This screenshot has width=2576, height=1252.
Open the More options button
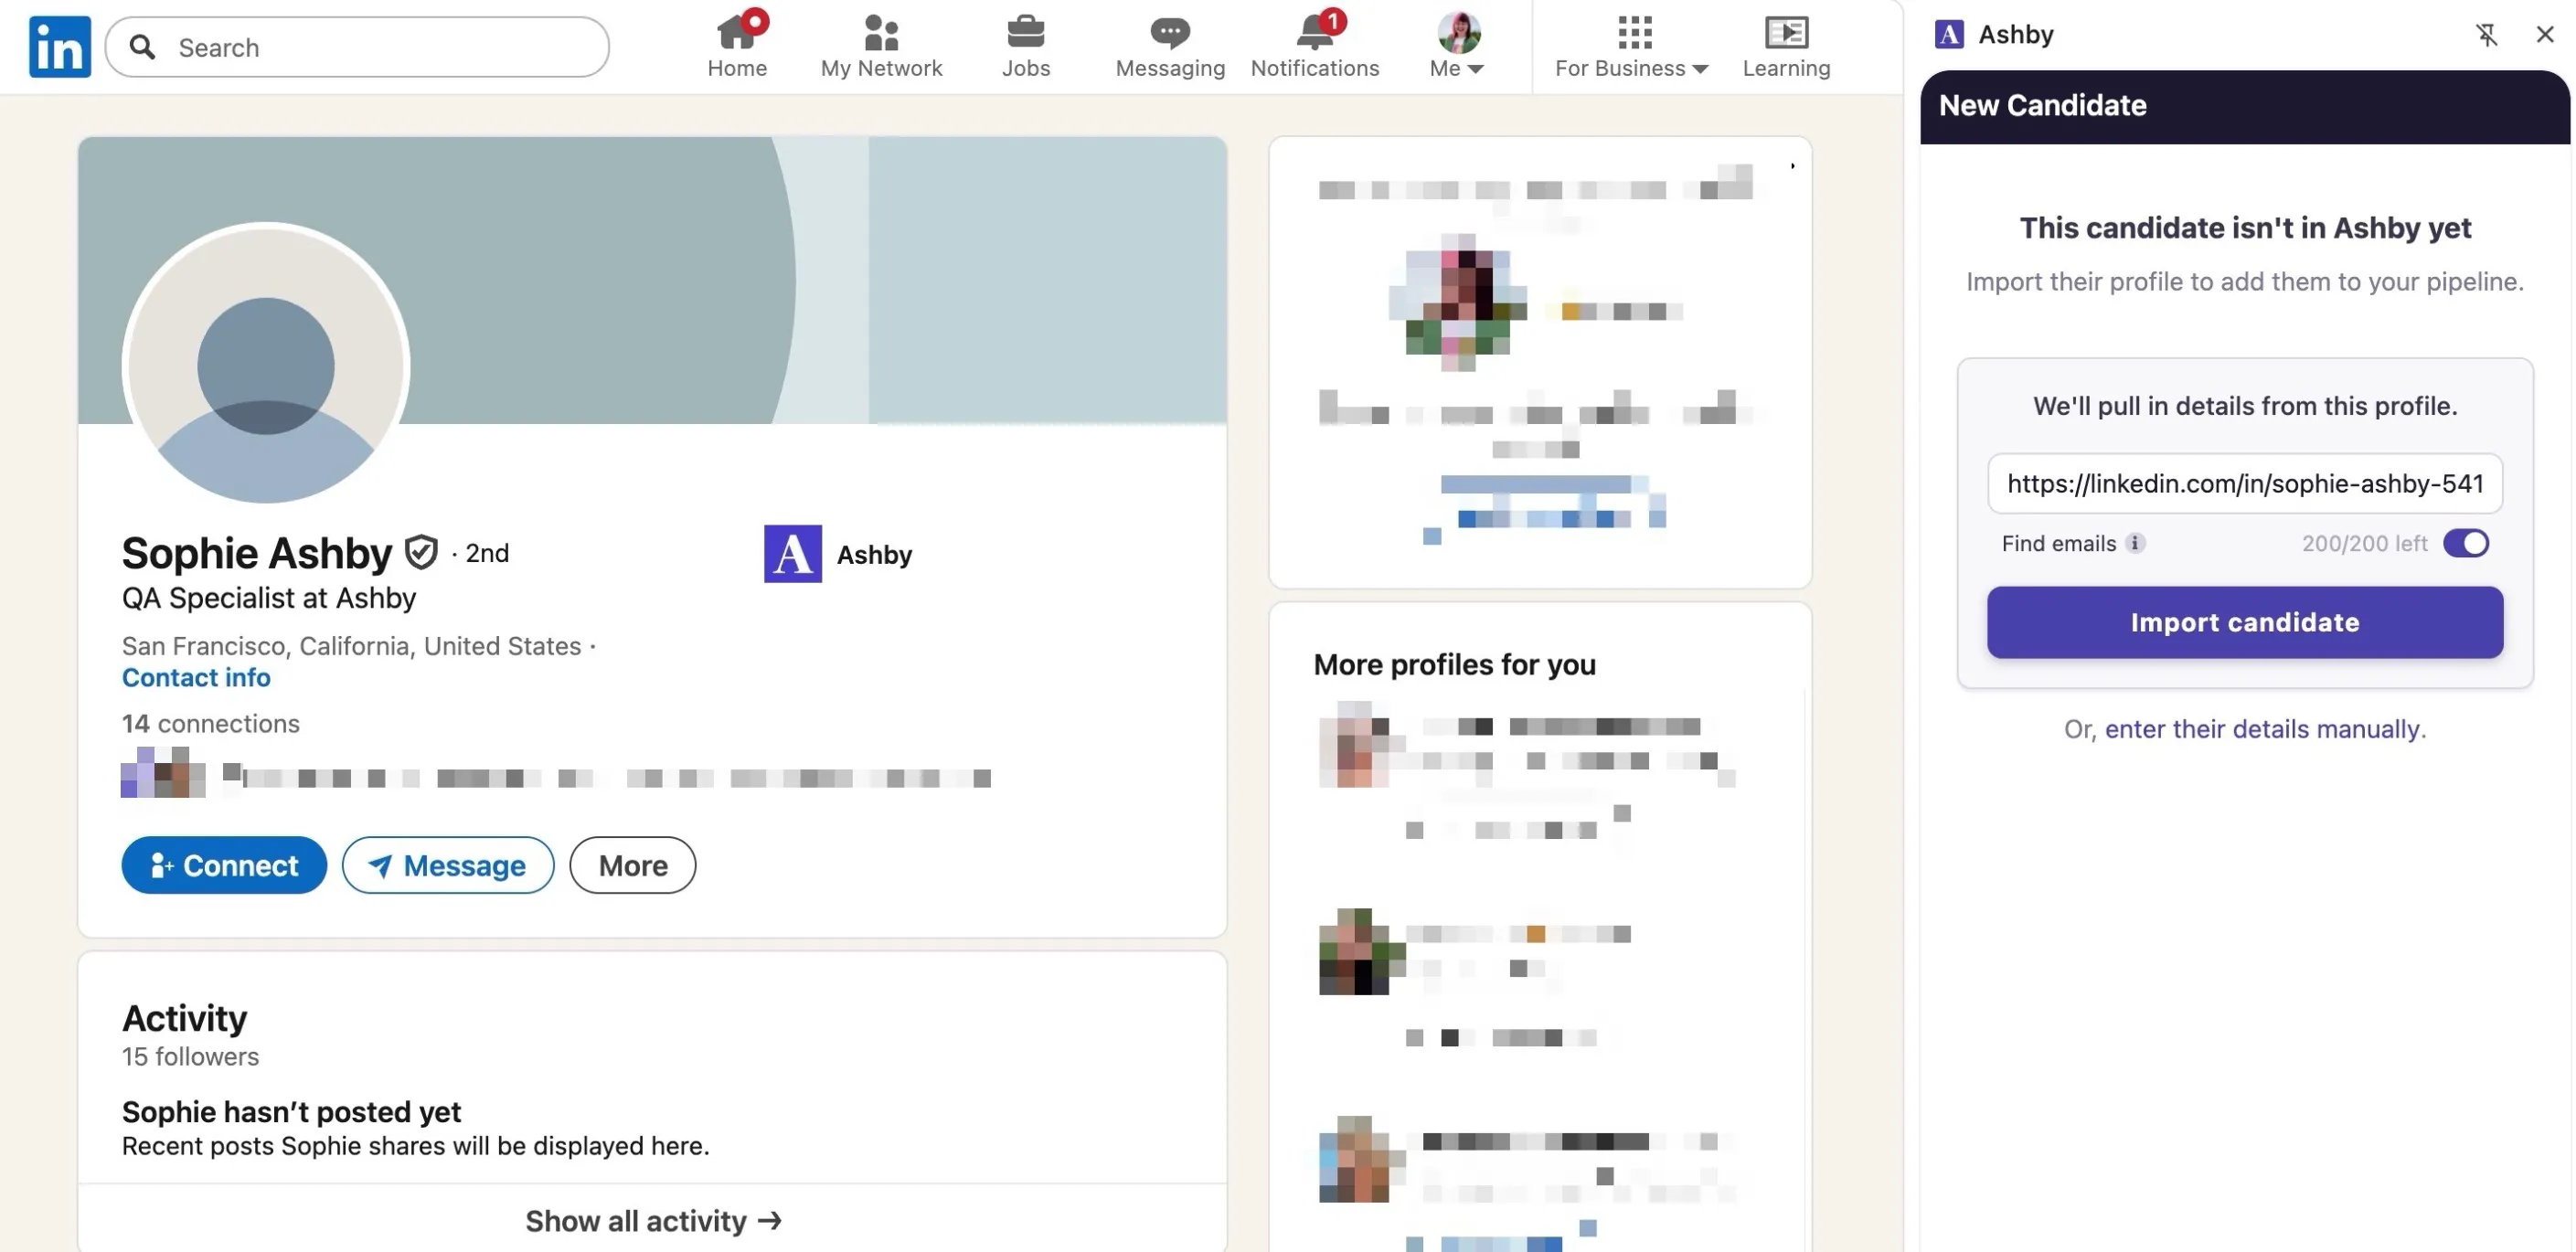point(632,865)
